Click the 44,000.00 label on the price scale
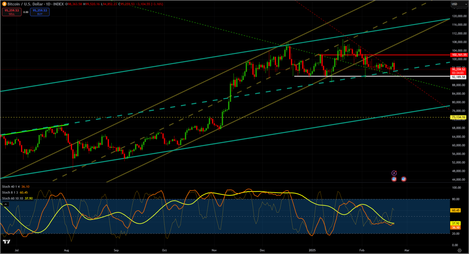 coord(459,180)
